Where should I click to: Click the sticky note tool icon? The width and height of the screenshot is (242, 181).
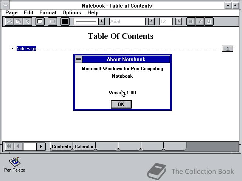point(40,21)
